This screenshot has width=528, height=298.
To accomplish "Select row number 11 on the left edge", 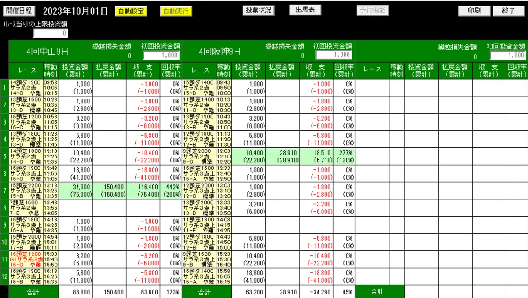I will pyautogui.click(x=4, y=260).
